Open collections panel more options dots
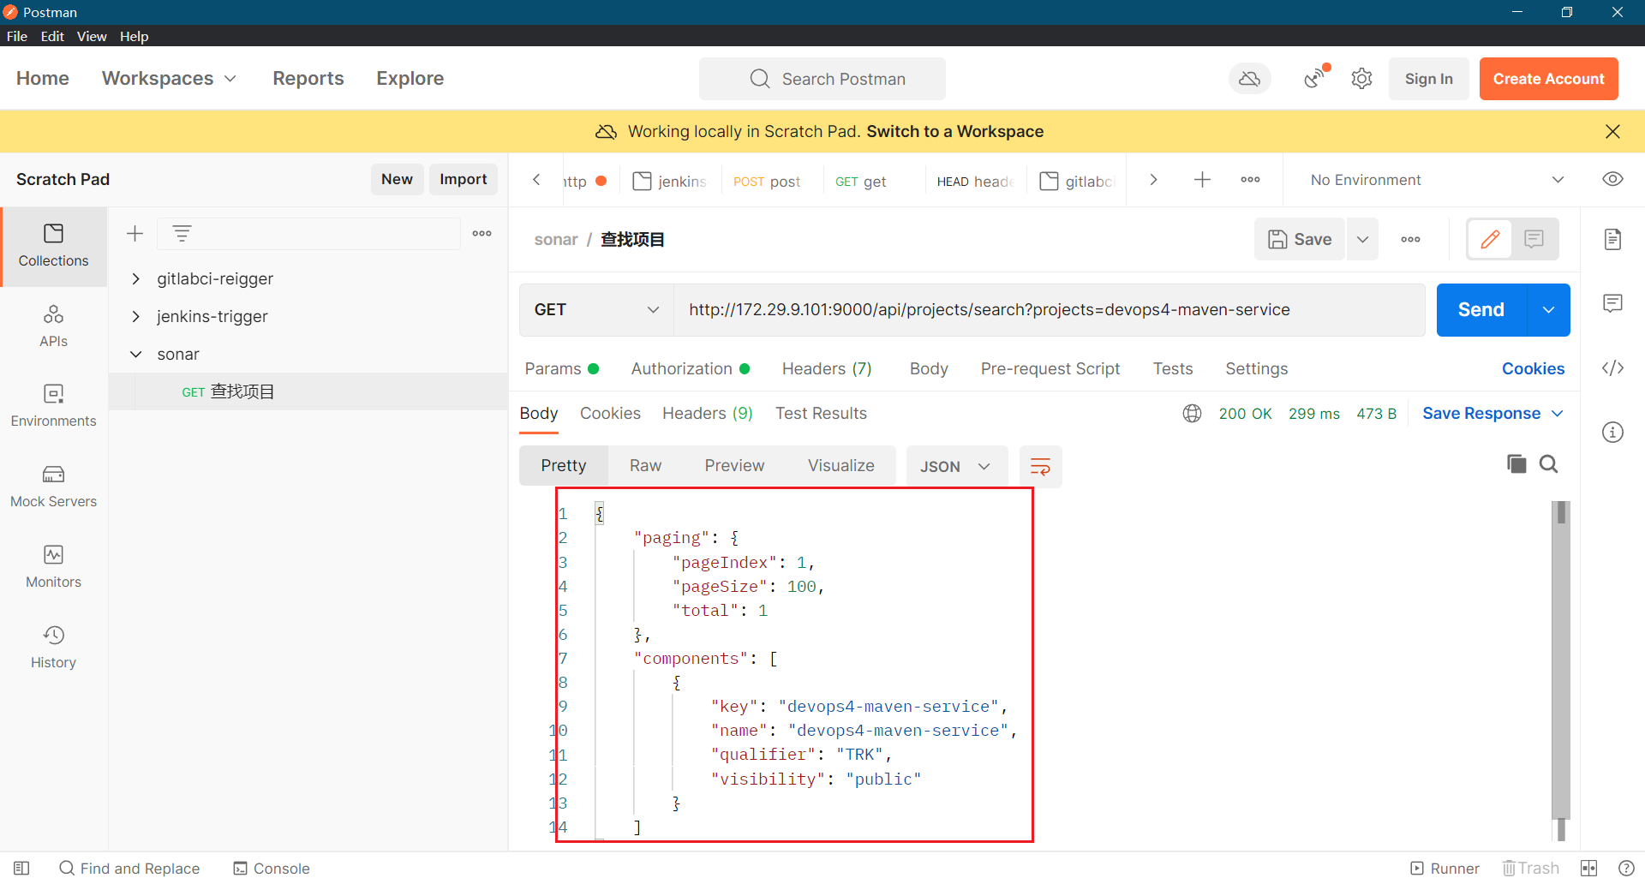This screenshot has height=878, width=1645. [x=482, y=233]
